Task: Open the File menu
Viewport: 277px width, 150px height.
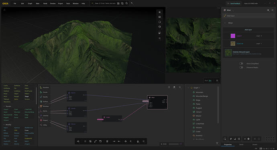Action: tap(15, 4)
